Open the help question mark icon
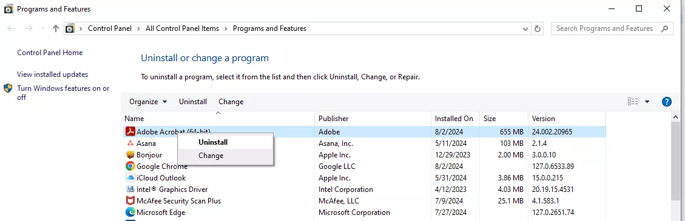 [x=667, y=102]
